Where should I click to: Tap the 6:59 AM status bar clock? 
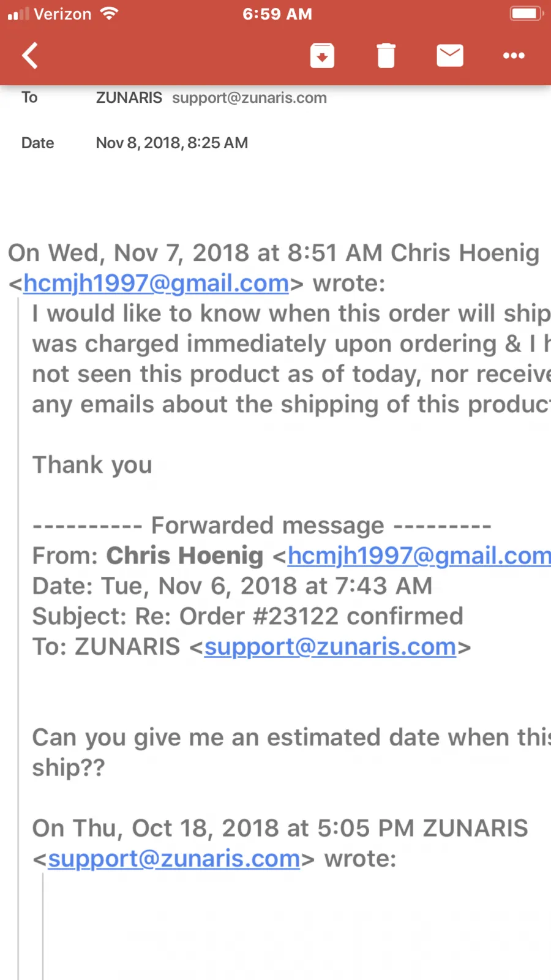pos(277,14)
